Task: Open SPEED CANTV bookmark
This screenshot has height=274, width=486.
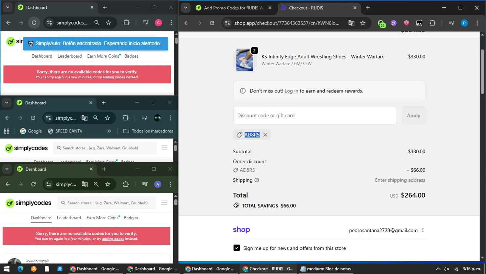Action: point(65,131)
